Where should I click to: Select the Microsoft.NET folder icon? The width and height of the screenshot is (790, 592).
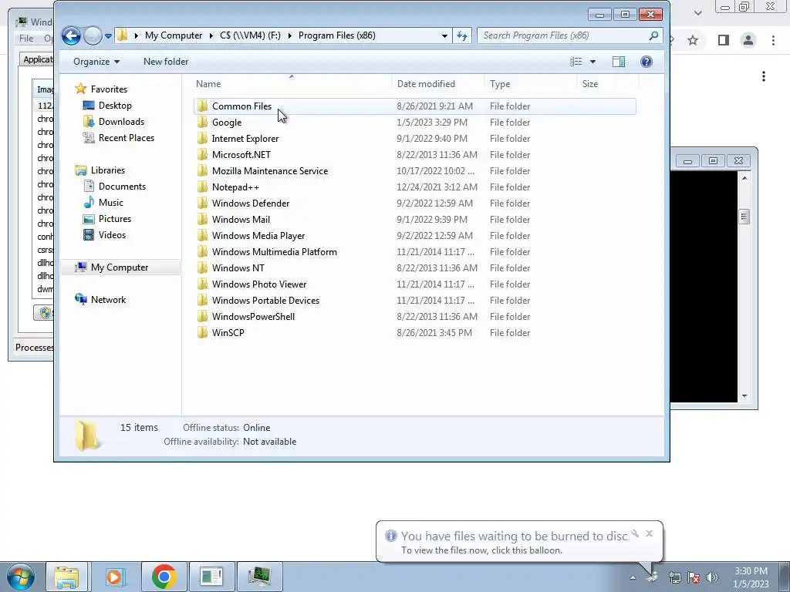[x=203, y=154]
